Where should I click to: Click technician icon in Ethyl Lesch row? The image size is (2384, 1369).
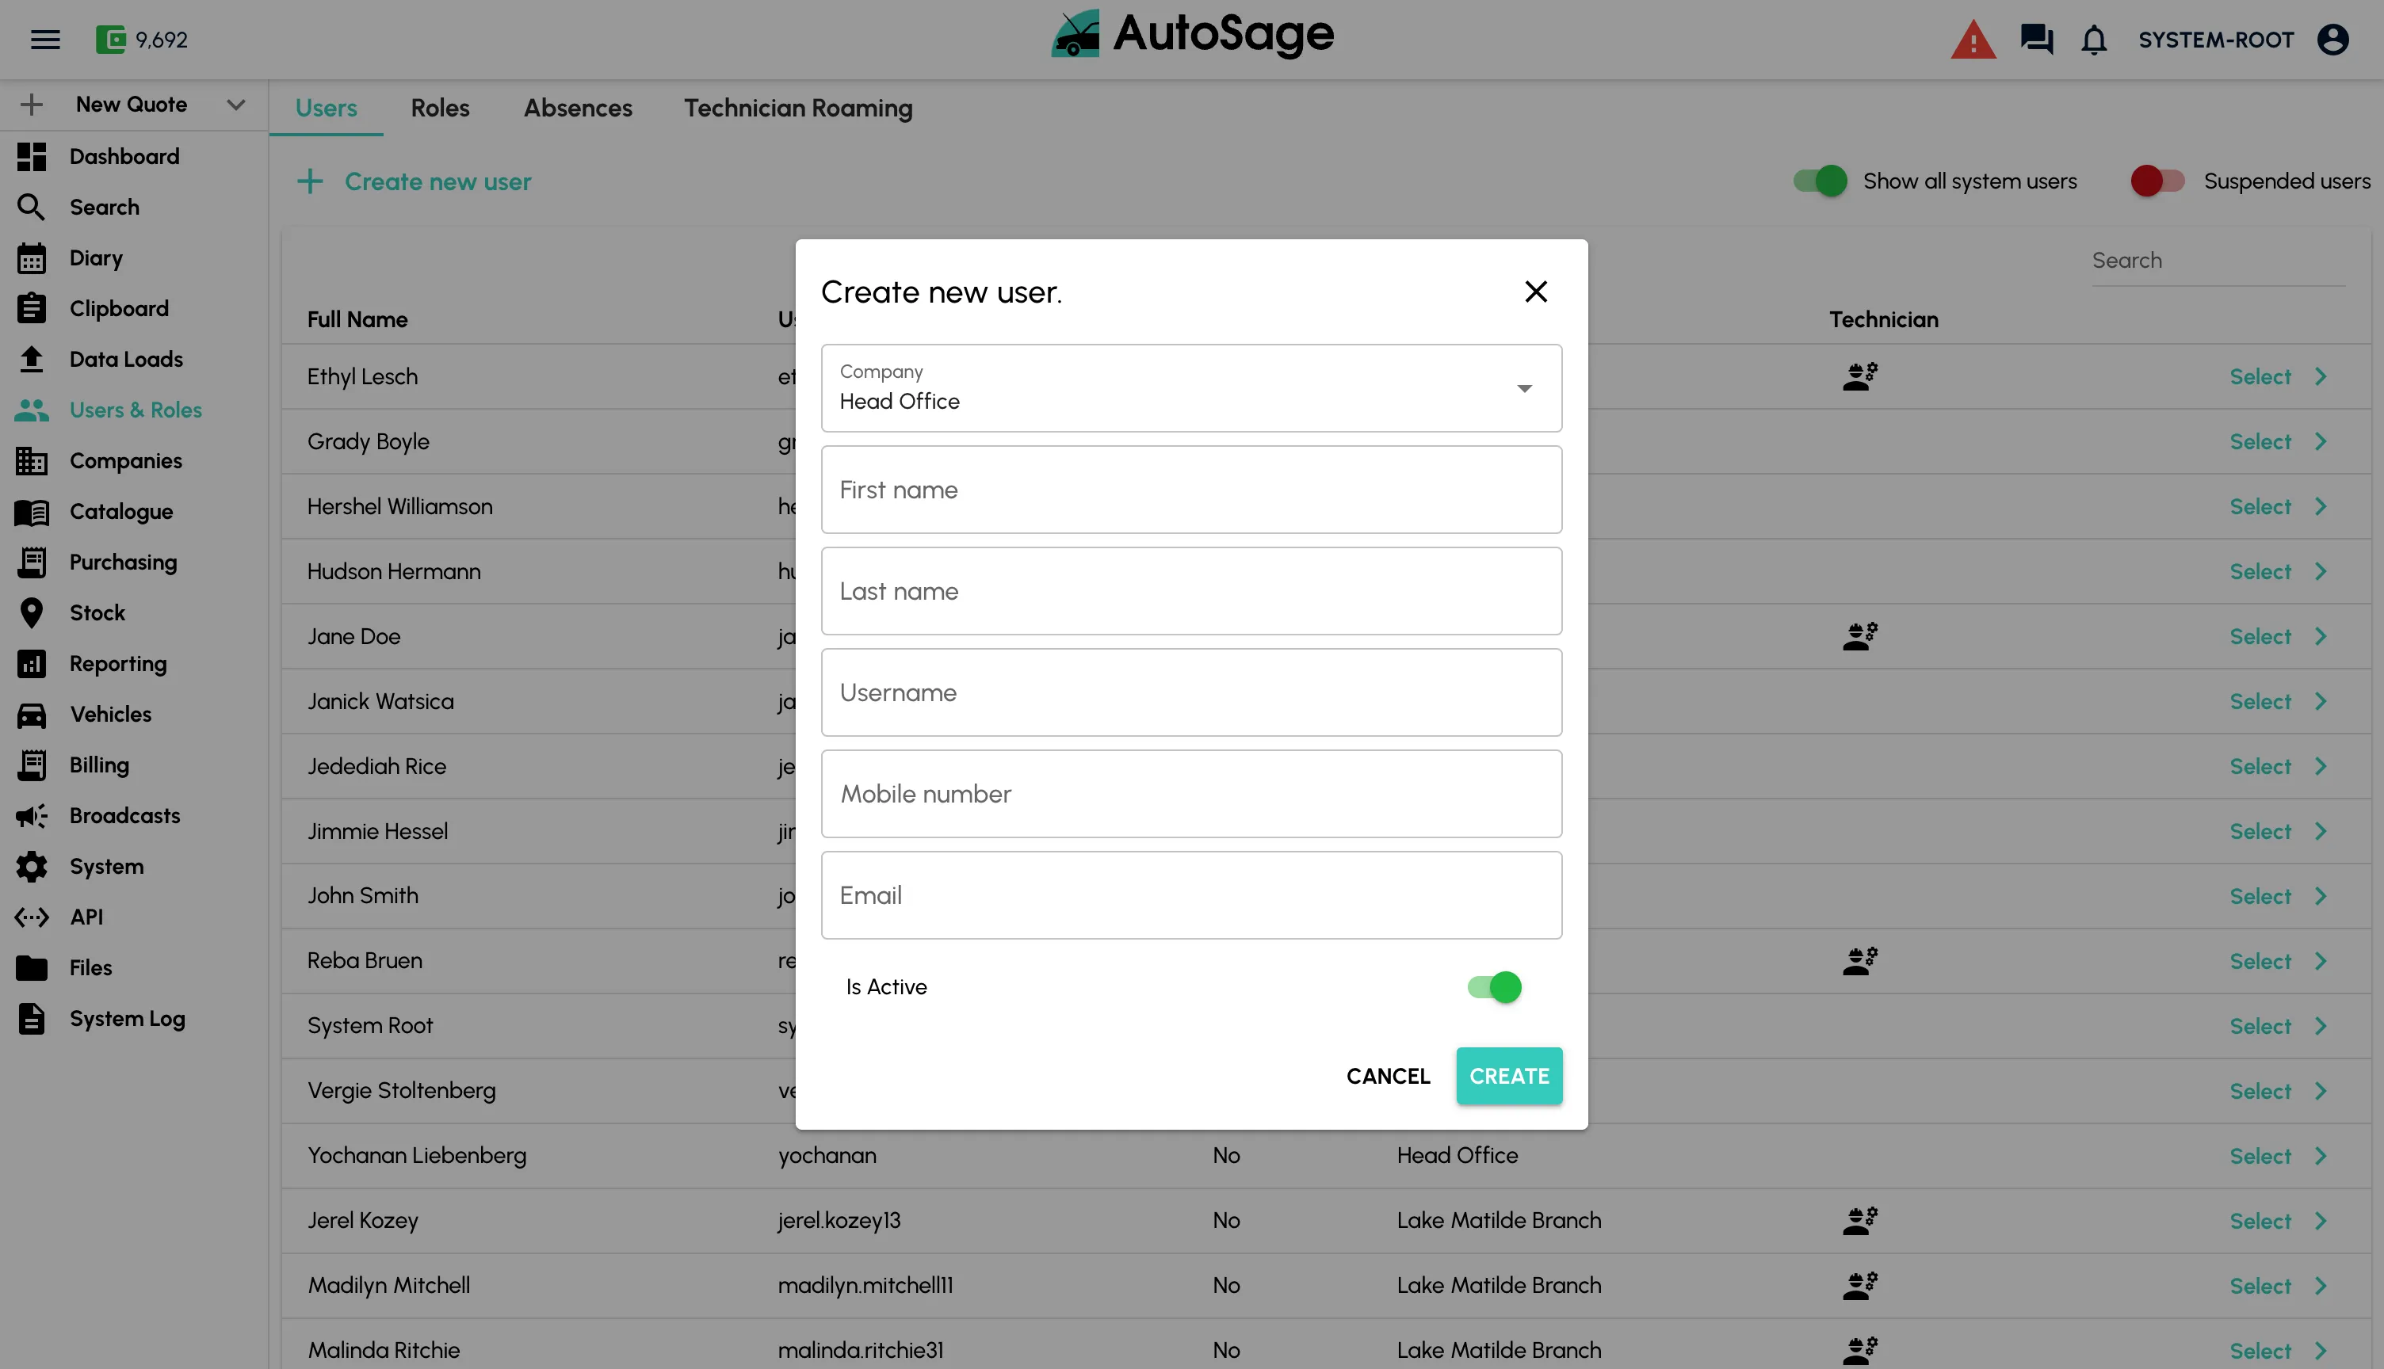1859,376
